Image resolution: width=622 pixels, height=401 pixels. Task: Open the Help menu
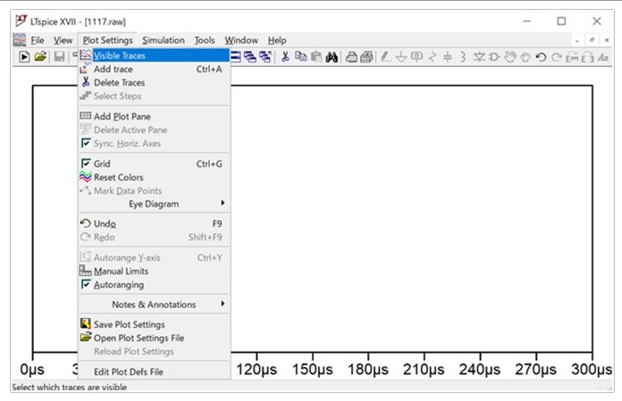pyautogui.click(x=277, y=40)
